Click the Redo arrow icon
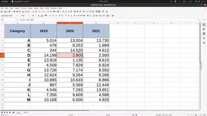 click(43, 12)
